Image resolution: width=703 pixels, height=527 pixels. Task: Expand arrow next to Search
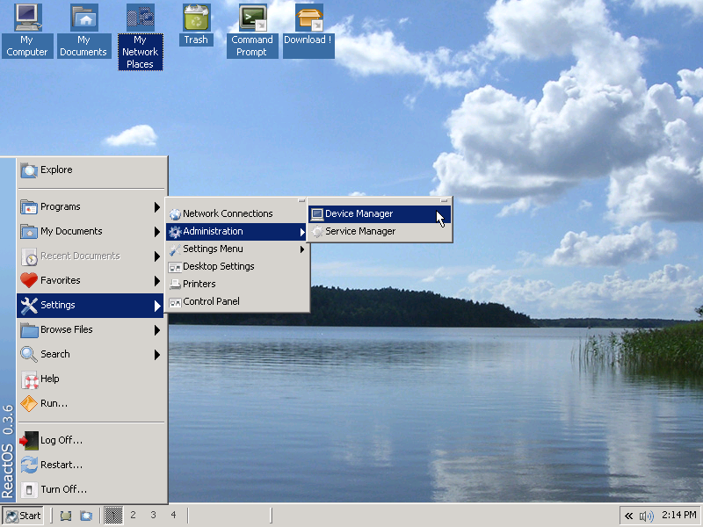click(x=157, y=355)
